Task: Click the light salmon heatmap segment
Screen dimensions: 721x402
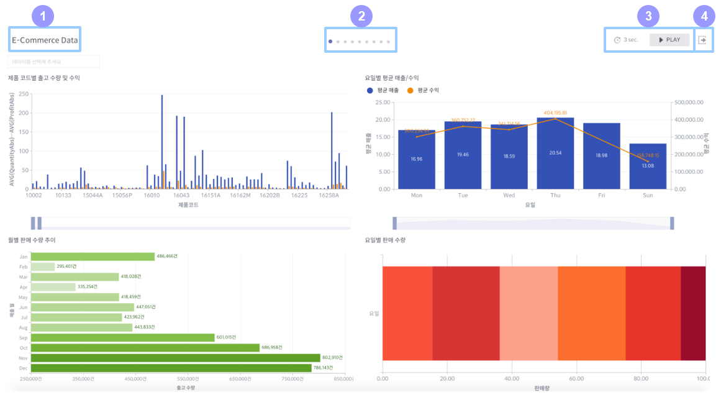Action: point(528,313)
